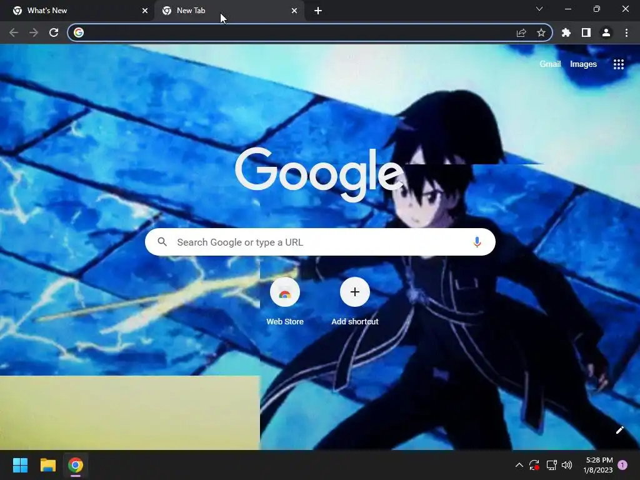Open the clock and date flyout
This screenshot has height=480, width=640.
[x=598, y=465]
